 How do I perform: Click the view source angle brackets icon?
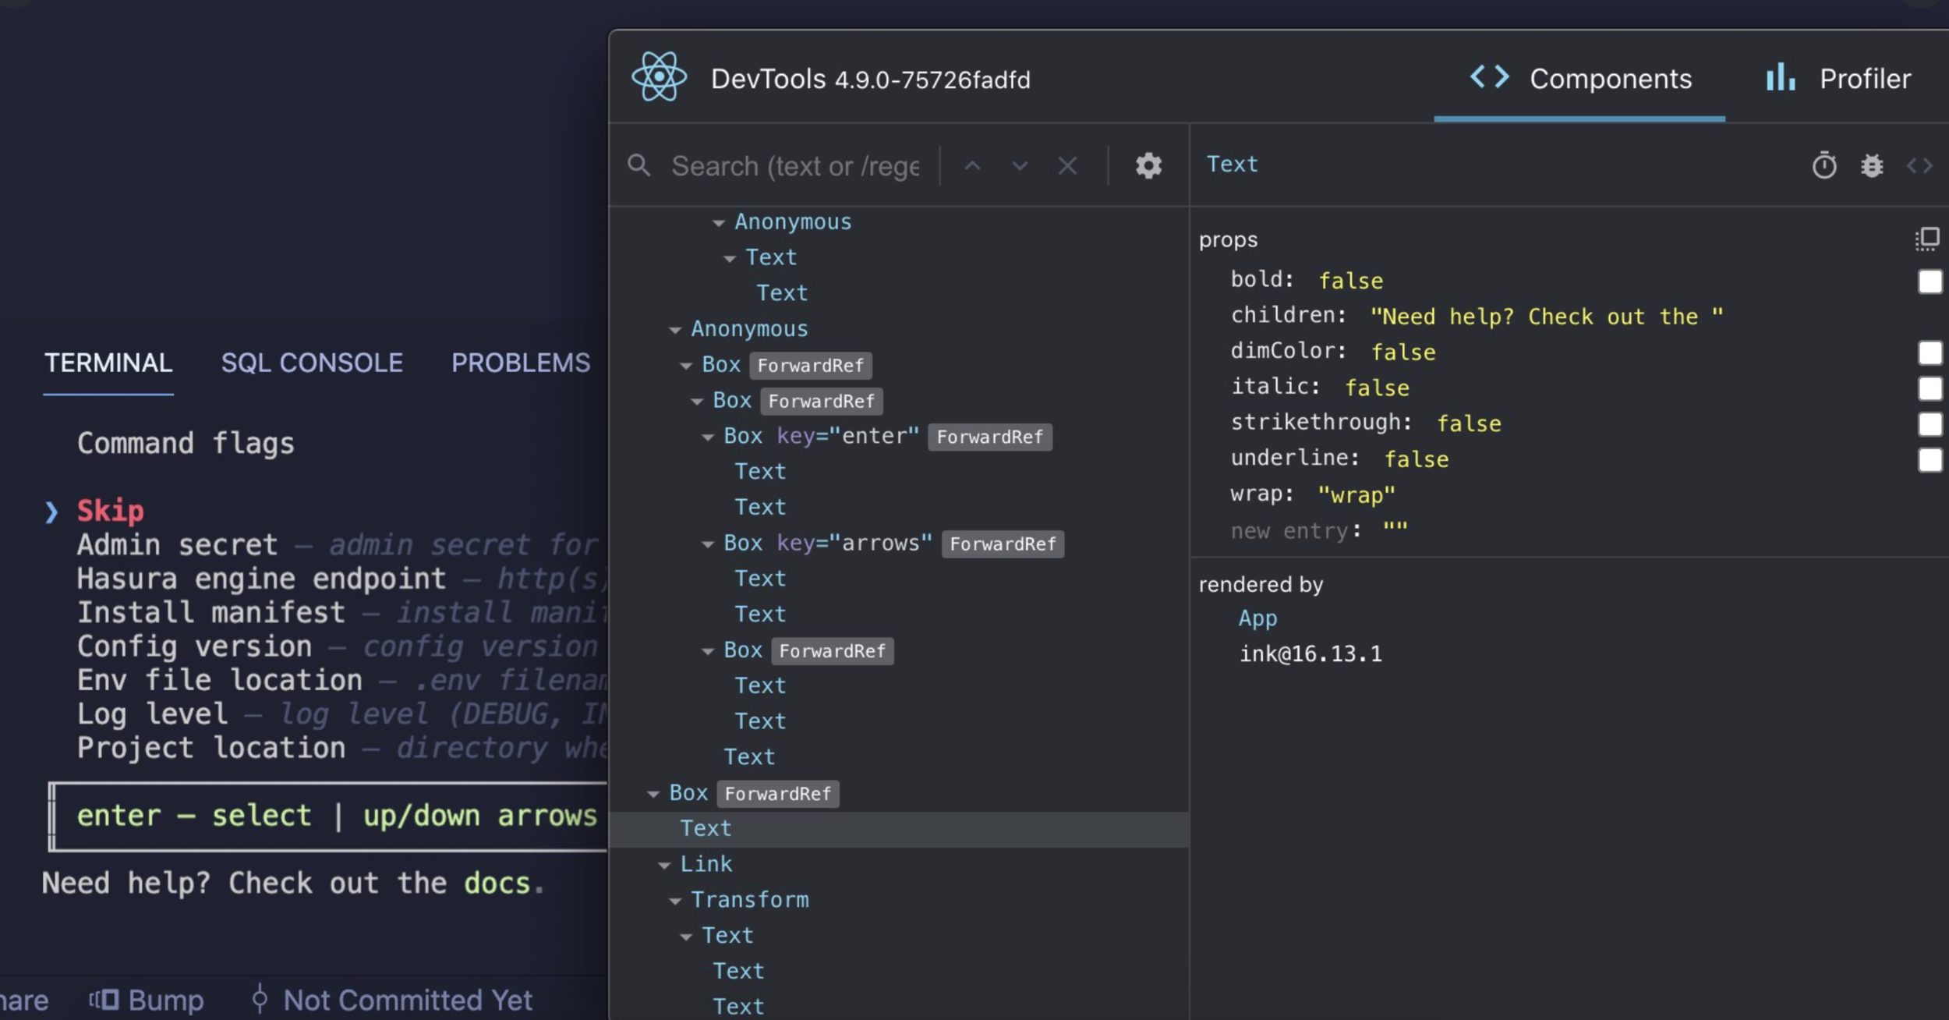[1919, 165]
